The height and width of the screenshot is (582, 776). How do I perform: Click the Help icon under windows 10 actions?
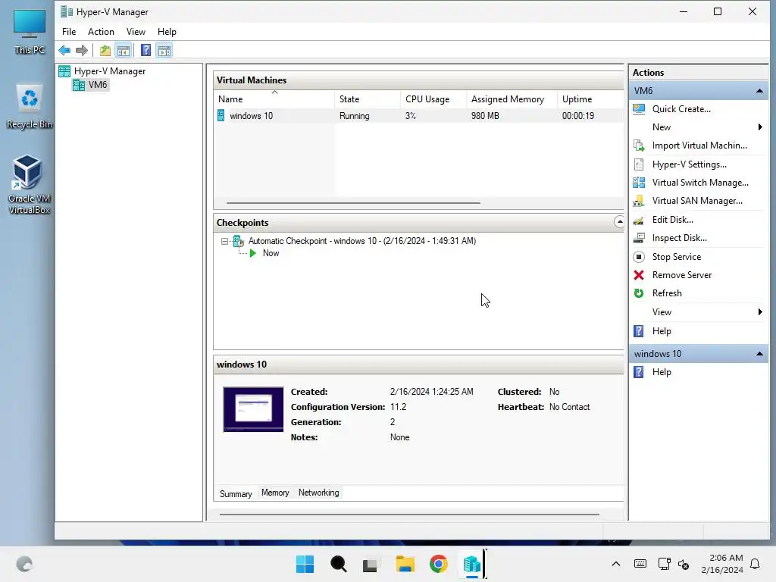(639, 372)
